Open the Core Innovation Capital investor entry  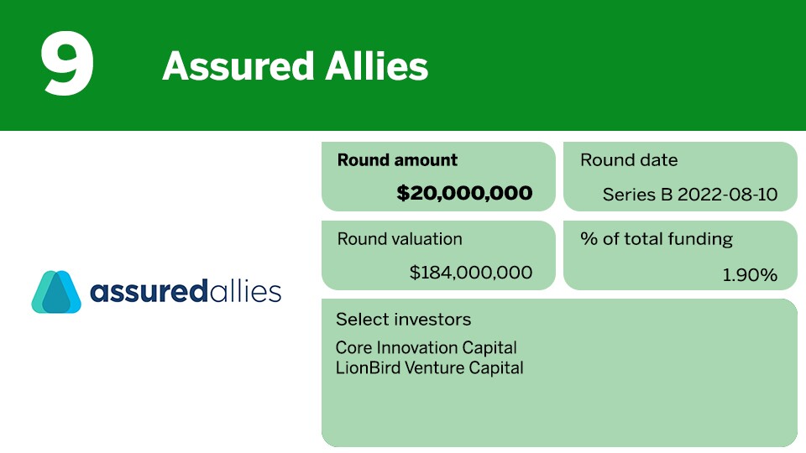(x=426, y=347)
